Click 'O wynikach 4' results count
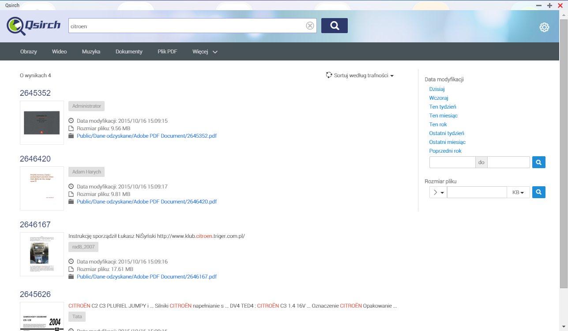 pyautogui.click(x=35, y=75)
